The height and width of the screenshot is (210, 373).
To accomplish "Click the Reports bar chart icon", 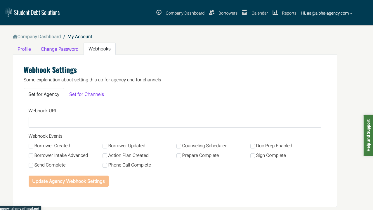I will [275, 13].
